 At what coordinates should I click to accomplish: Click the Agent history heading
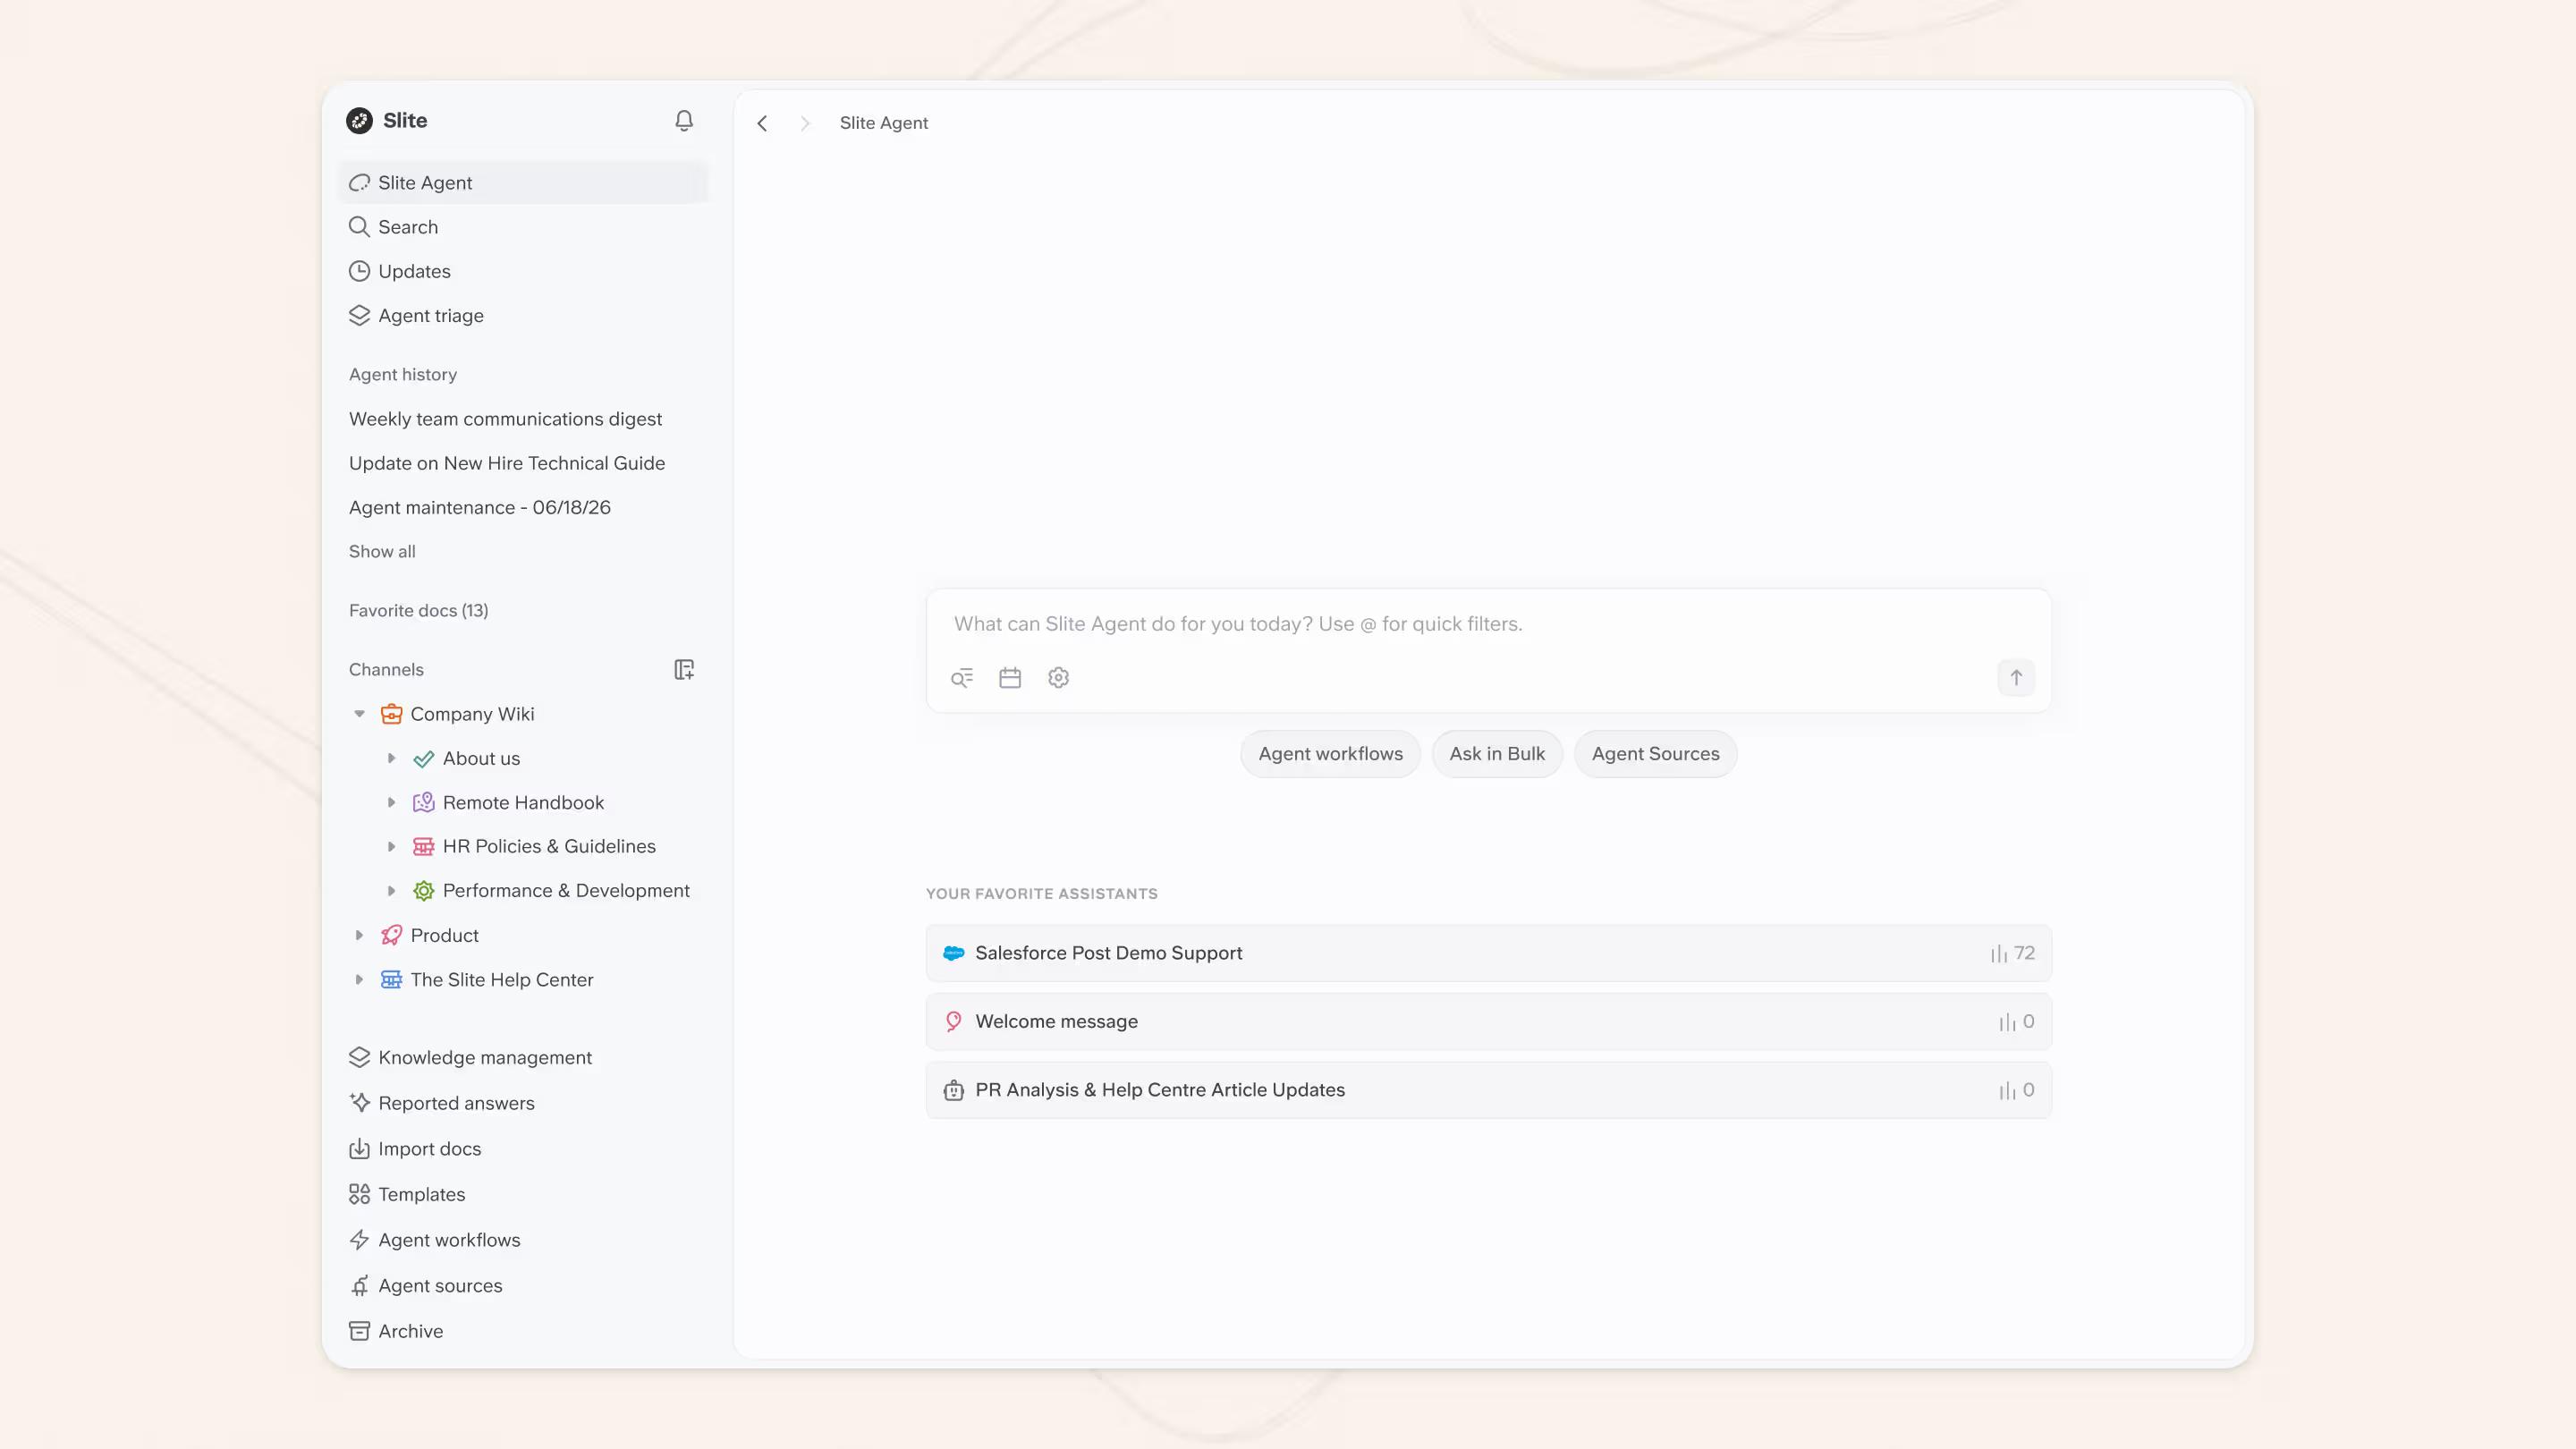tap(403, 374)
